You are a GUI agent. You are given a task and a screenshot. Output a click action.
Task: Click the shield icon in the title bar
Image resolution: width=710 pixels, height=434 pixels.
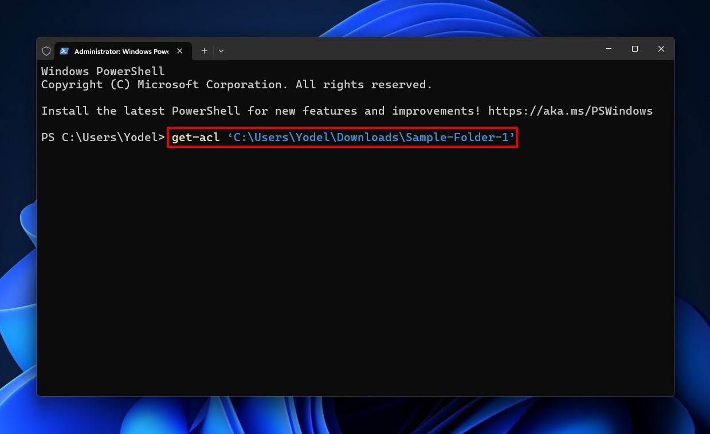(x=46, y=51)
